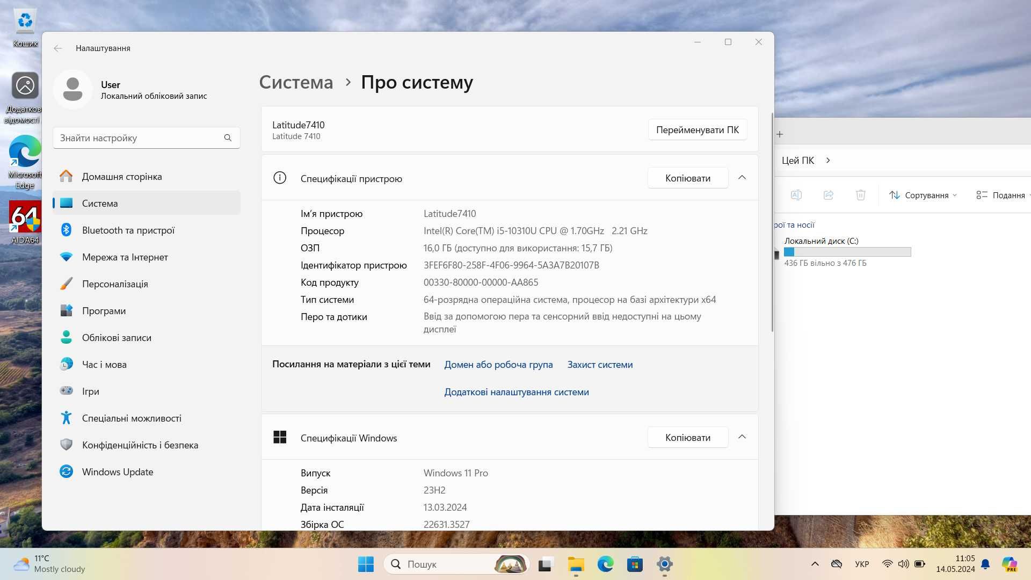Click Перейменувати ПК button
This screenshot has width=1031, height=580.
[697, 130]
